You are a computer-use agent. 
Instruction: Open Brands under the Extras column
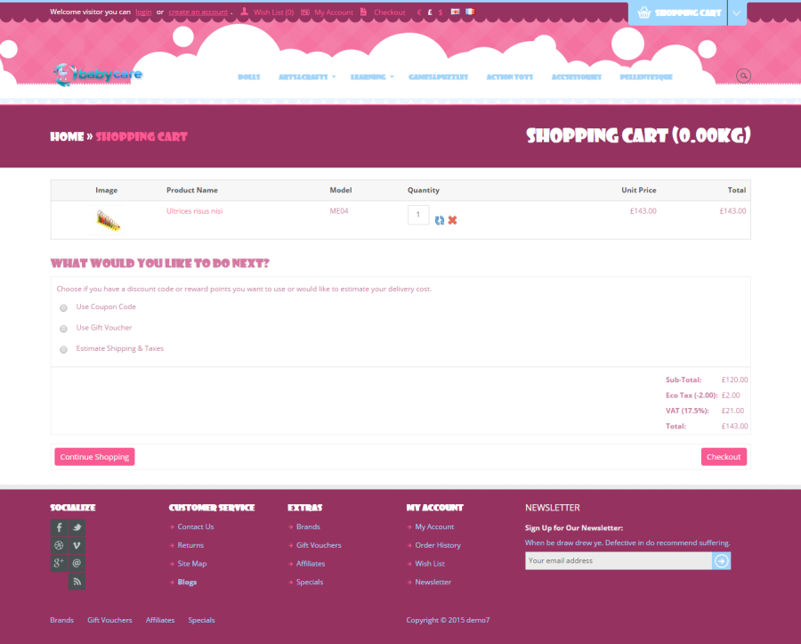308,527
